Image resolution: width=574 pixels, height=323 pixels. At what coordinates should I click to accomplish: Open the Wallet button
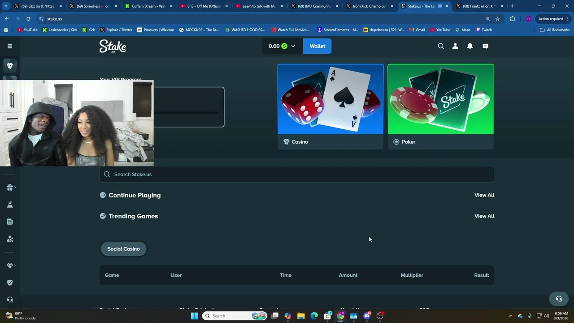(317, 46)
